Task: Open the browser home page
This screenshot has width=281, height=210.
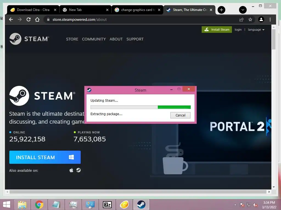Action: click(x=37, y=19)
